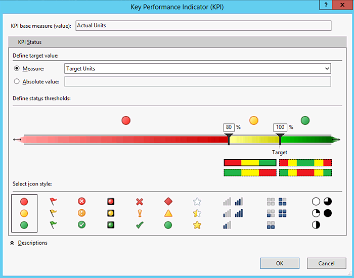The image size is (354, 278).
Task: Pick the green traffic light box icon
Action: pyautogui.click(x=111, y=225)
